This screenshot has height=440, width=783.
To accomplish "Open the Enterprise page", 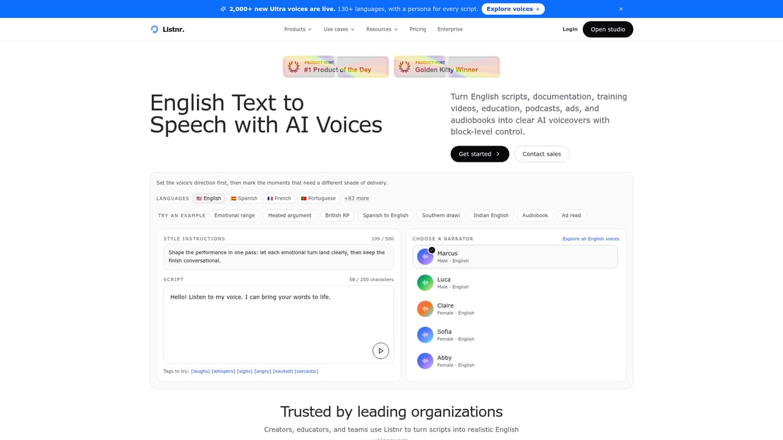I will point(450,29).
